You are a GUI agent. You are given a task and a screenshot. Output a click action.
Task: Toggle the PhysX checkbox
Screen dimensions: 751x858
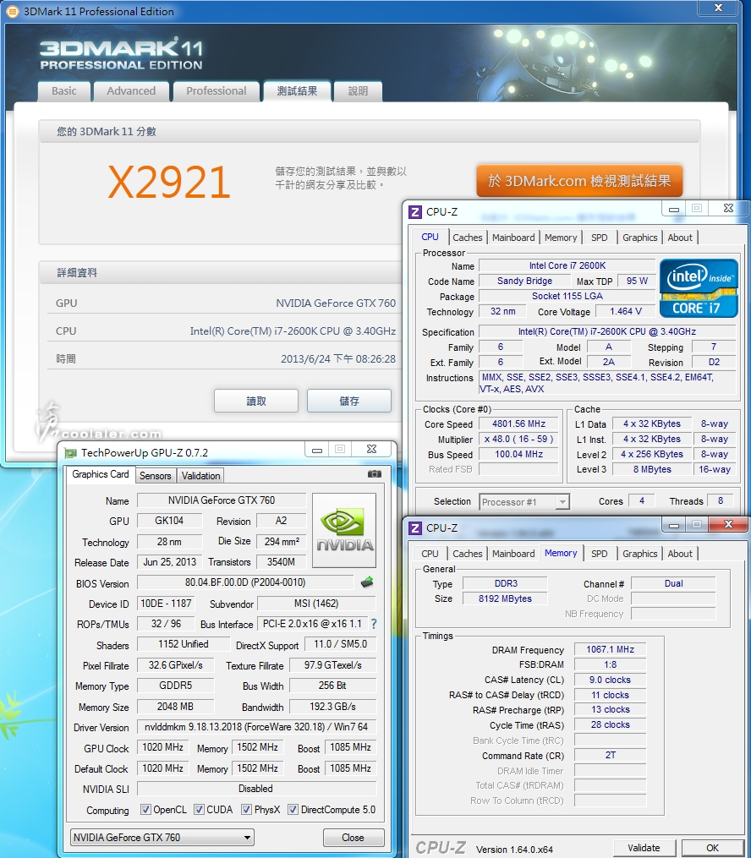[x=247, y=809]
